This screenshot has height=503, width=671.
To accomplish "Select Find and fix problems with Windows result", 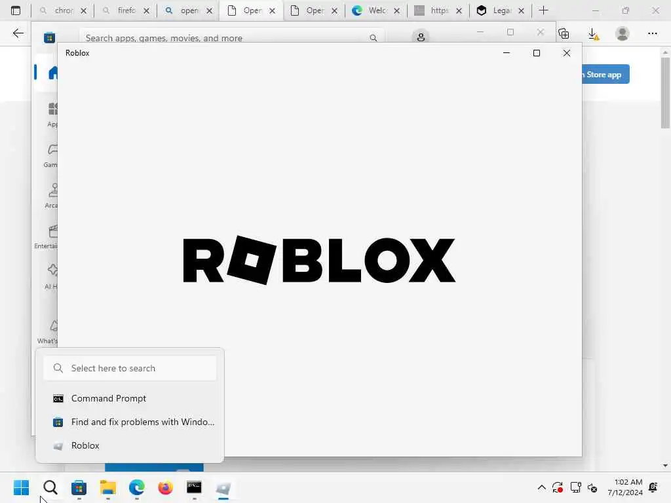I will click(x=130, y=422).
